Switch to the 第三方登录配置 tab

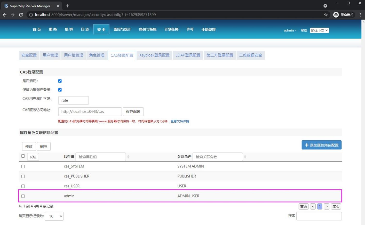220,55
